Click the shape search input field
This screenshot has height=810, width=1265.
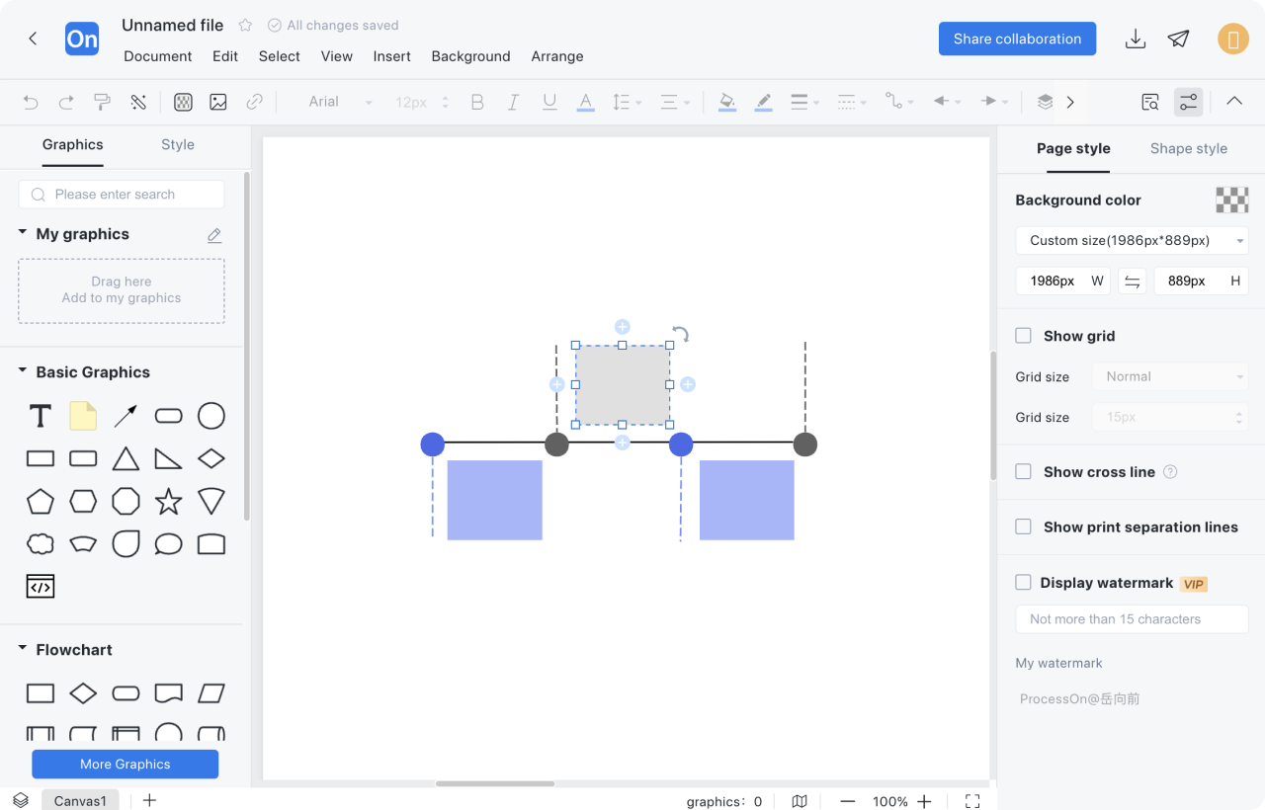click(x=122, y=195)
